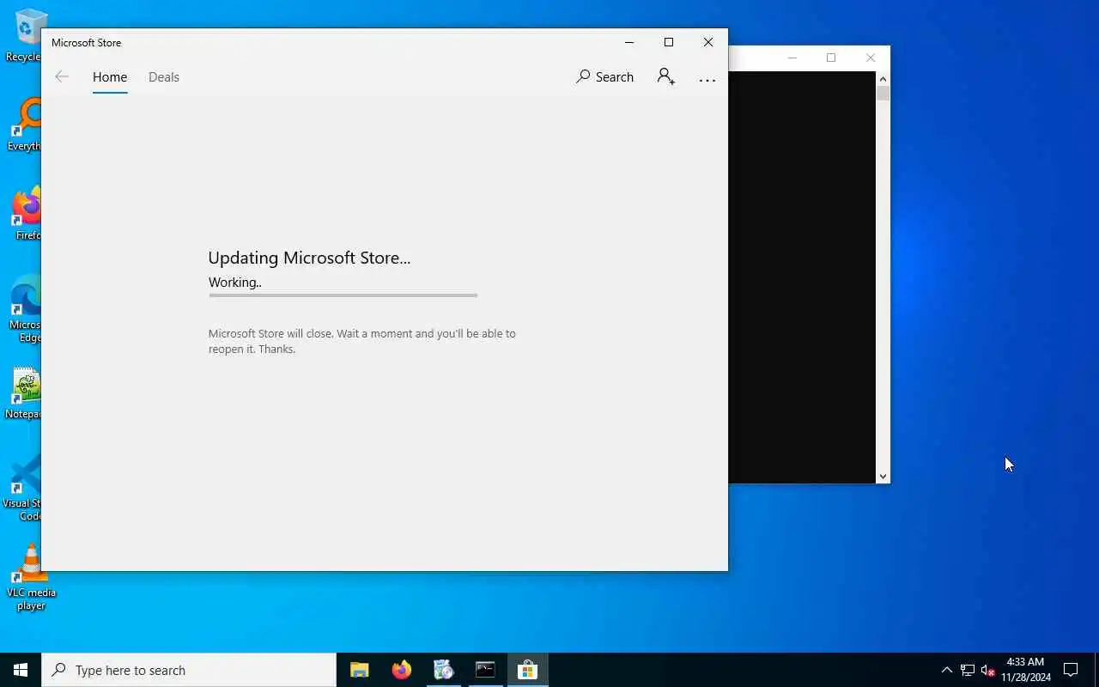Minimize the Microsoft Store window
Image resolution: width=1099 pixels, height=687 pixels.
coord(629,42)
